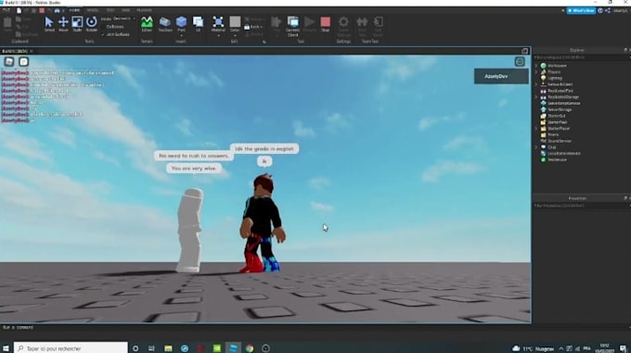Open the UI editor button
The width and height of the screenshot is (631, 353).
(x=198, y=24)
